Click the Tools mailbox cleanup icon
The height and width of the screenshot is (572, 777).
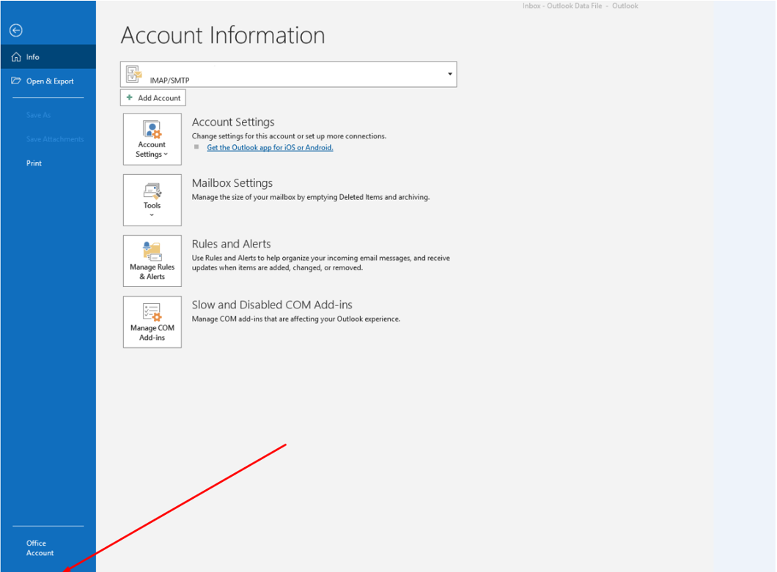(x=152, y=191)
